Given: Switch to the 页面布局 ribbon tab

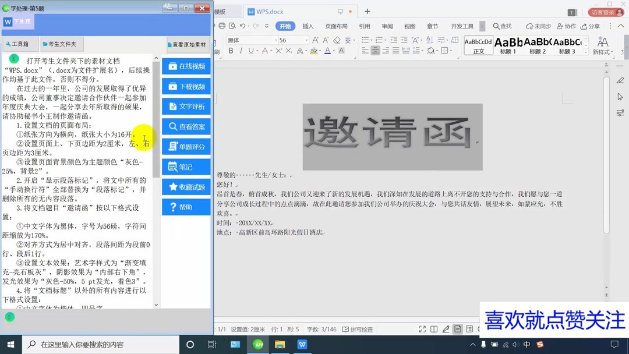Looking at the screenshot, I should point(335,26).
